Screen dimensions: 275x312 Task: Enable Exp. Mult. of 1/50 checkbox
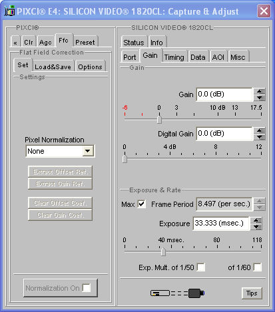[201, 267]
